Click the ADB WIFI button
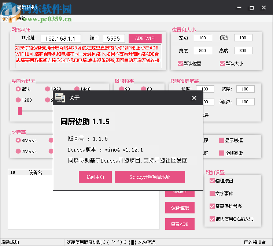The height and width of the screenshot is (246, 273). (x=145, y=38)
